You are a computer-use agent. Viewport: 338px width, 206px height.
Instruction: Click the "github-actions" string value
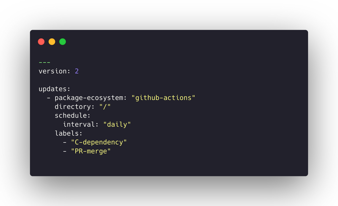pos(163,98)
